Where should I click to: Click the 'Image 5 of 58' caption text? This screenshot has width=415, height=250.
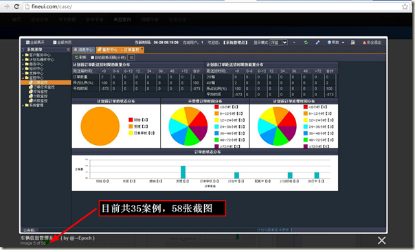[33, 243]
